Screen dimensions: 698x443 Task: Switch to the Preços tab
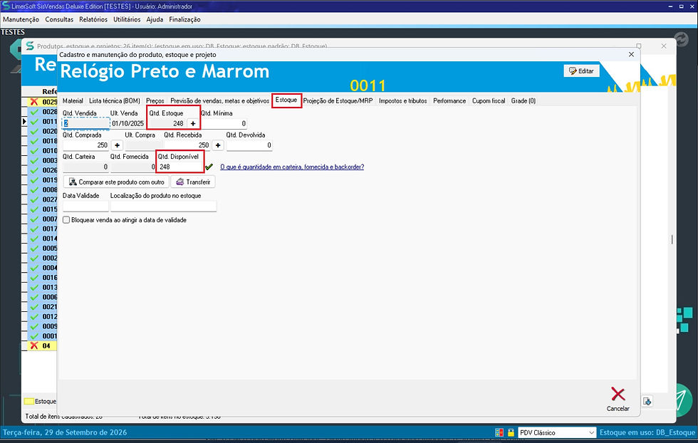tap(155, 100)
